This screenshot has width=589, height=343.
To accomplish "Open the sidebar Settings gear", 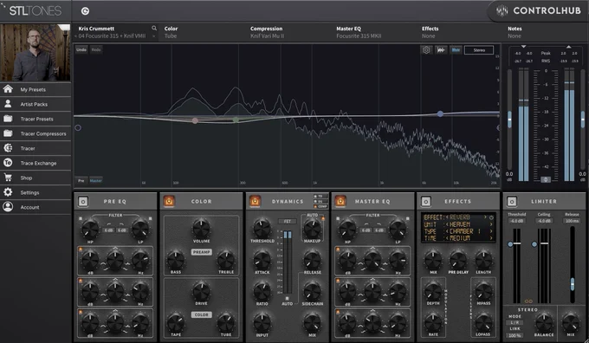I will tap(8, 192).
